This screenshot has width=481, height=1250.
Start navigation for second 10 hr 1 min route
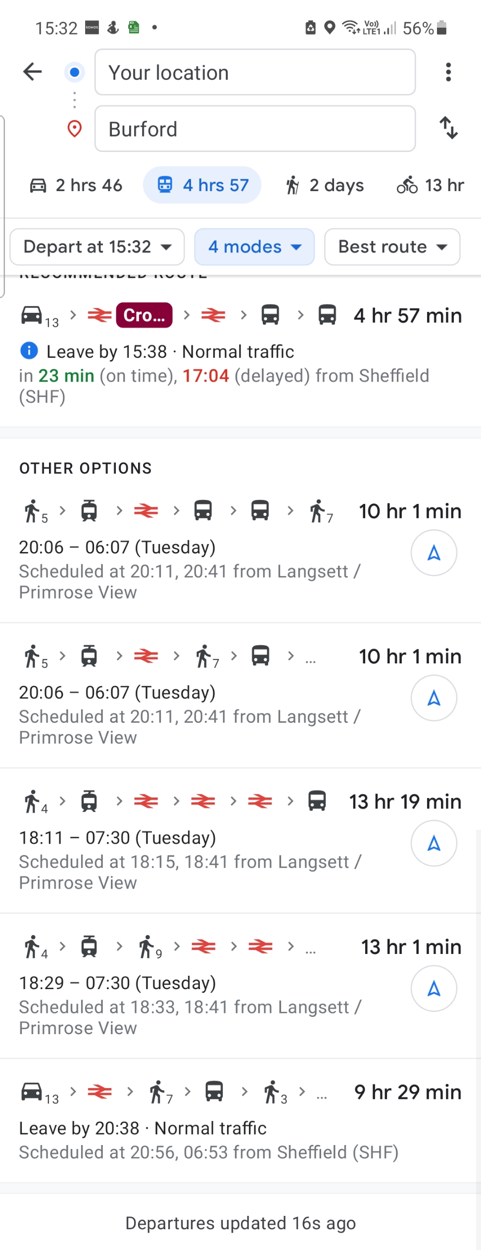(x=433, y=698)
